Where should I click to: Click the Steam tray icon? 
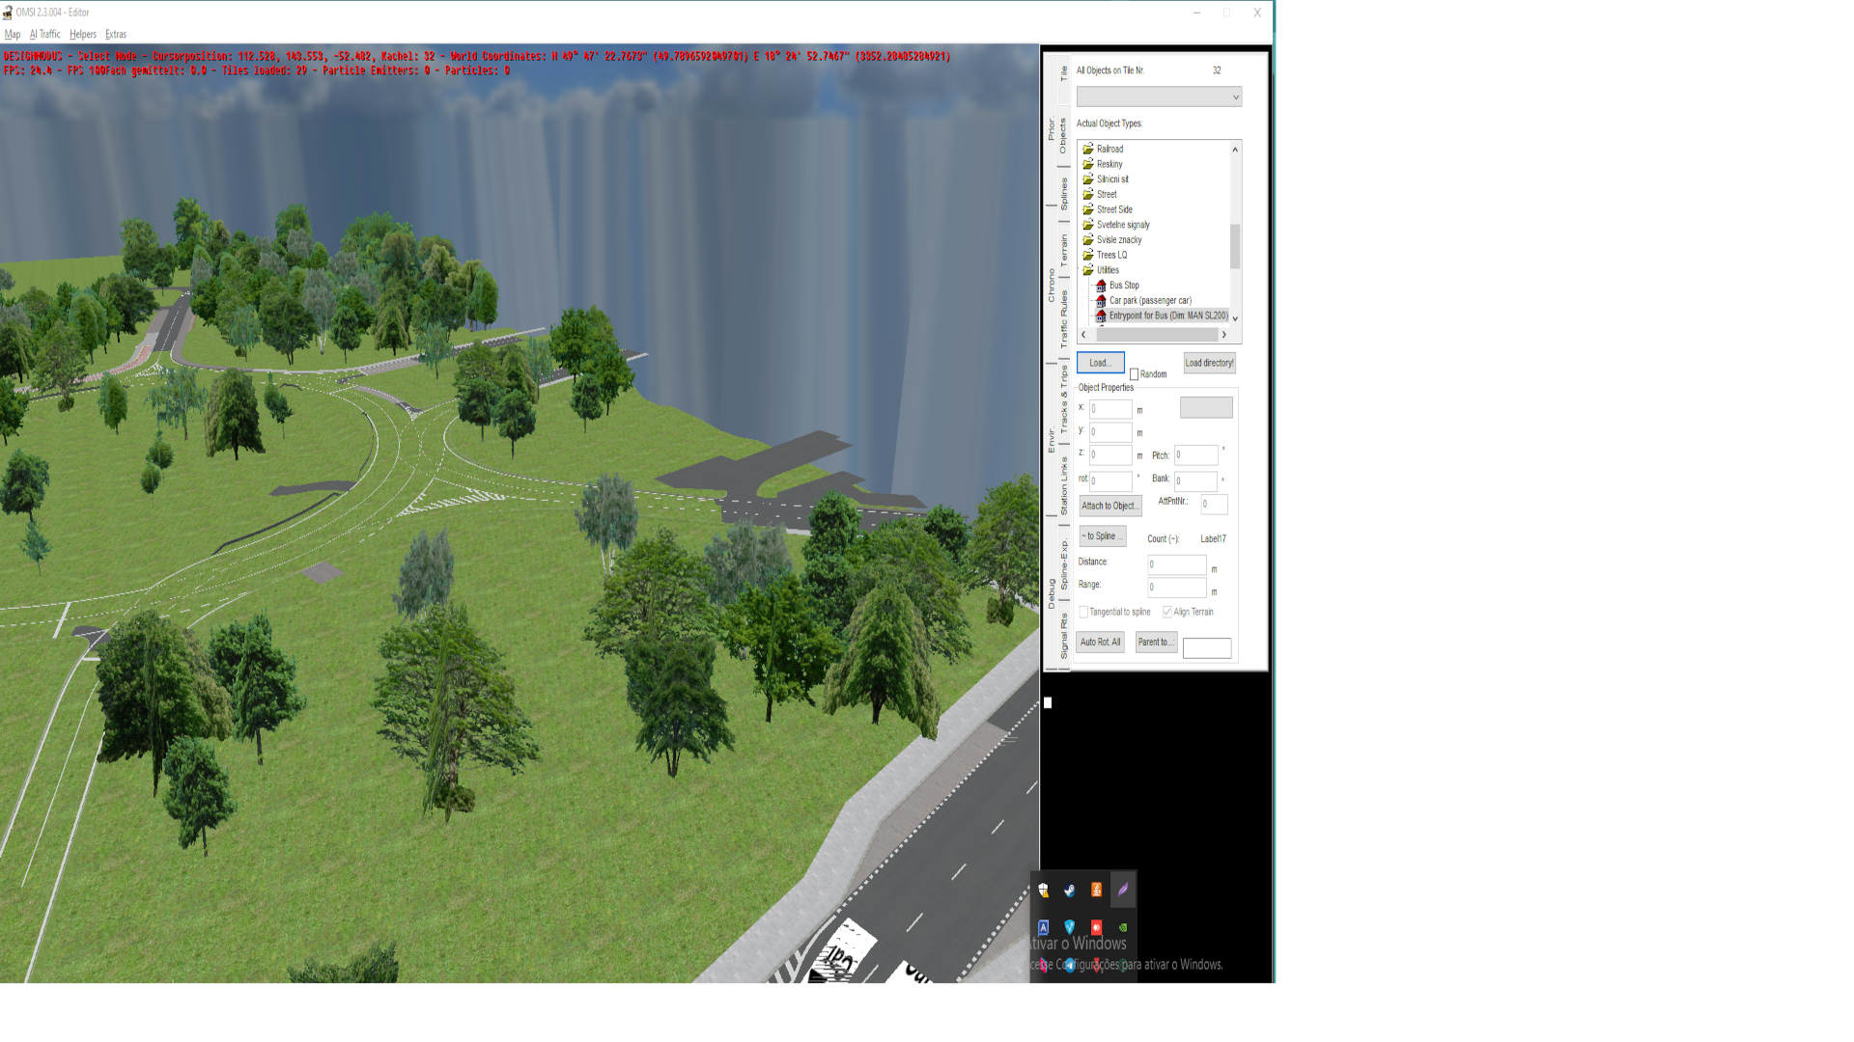[1070, 891]
